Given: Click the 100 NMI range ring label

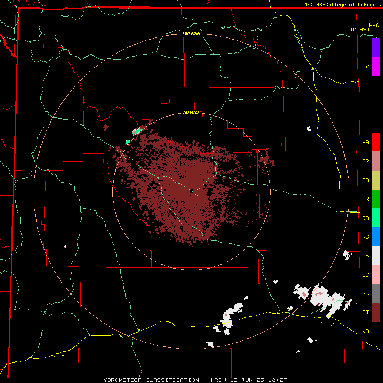Looking at the screenshot, I should [191, 34].
